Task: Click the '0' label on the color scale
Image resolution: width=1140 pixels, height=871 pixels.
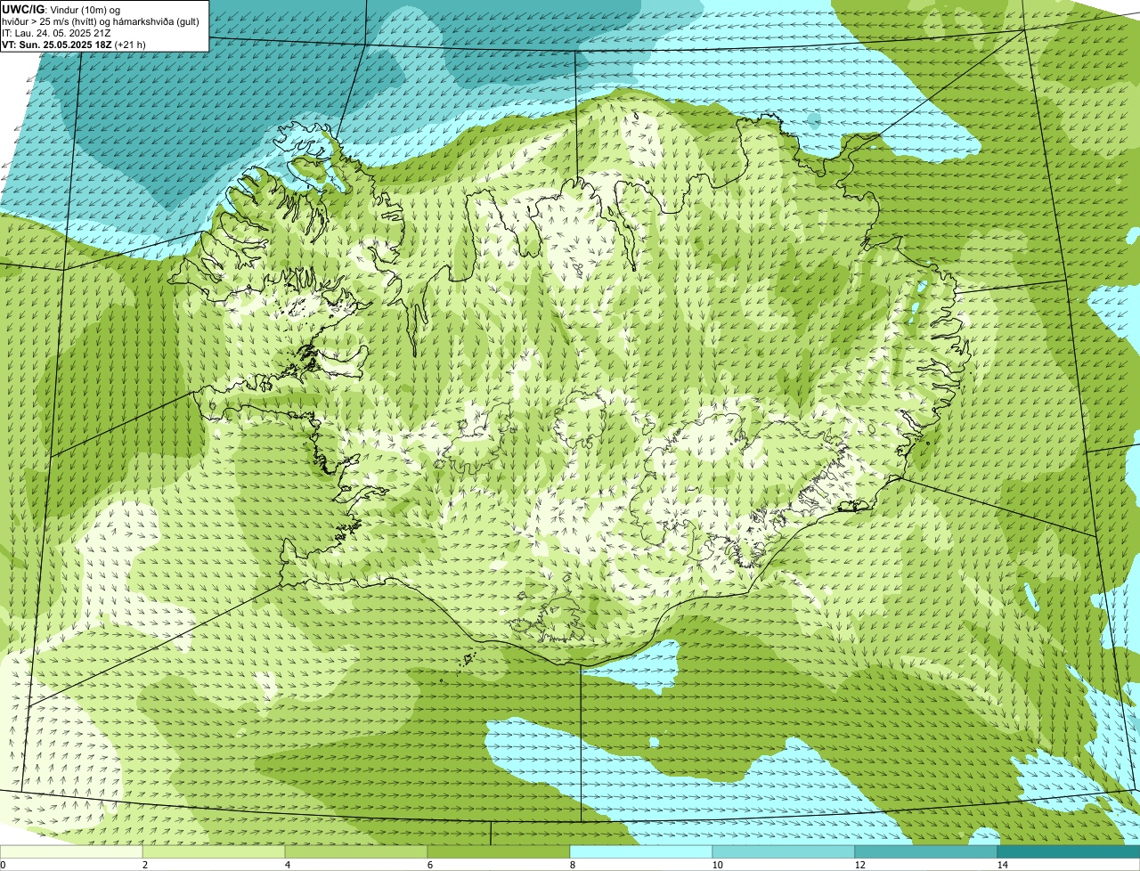Action: click(x=3, y=865)
